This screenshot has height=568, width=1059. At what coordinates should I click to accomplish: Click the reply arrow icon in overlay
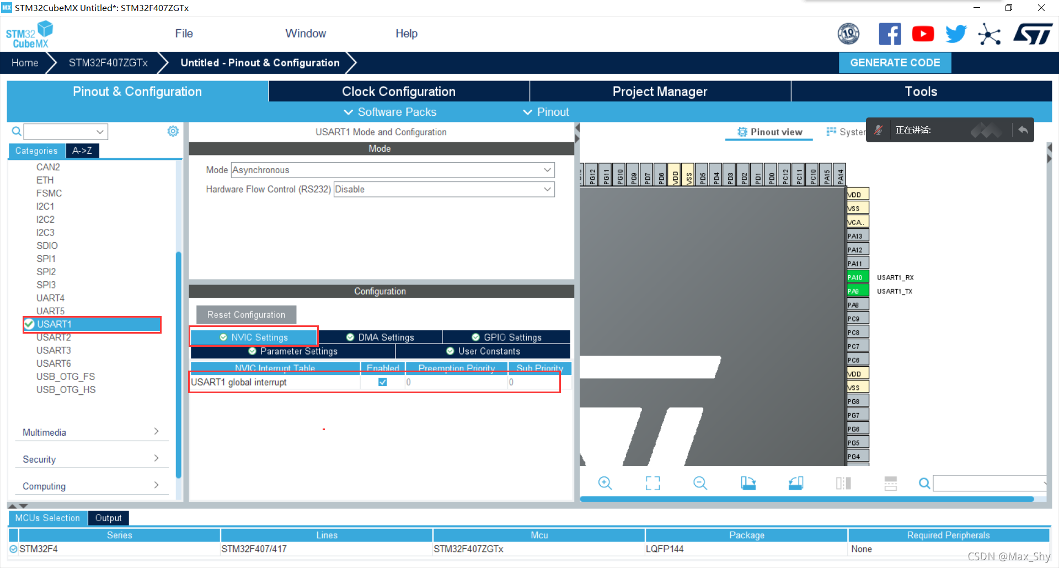(x=1023, y=130)
